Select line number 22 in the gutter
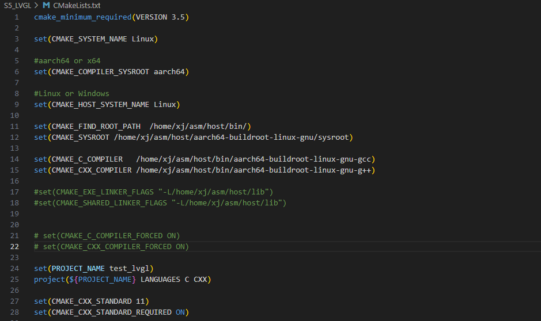This screenshot has width=541, height=321. click(x=14, y=246)
